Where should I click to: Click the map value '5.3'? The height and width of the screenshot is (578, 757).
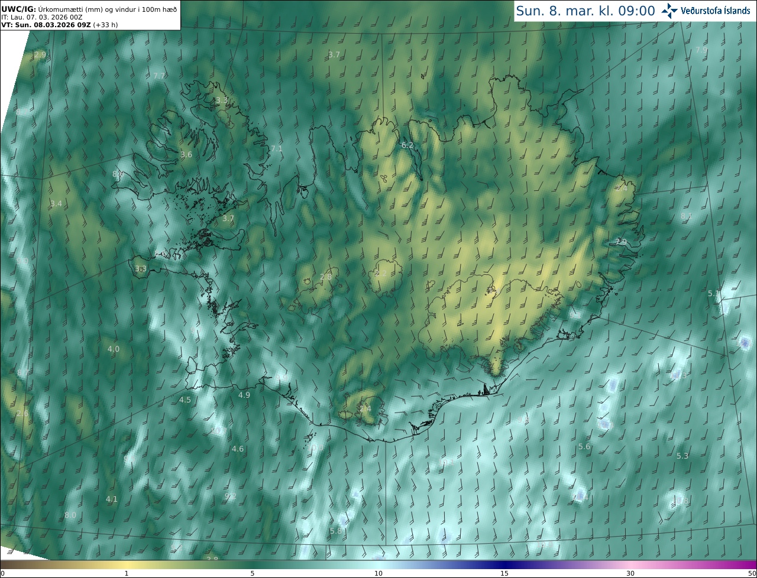pyautogui.click(x=682, y=456)
